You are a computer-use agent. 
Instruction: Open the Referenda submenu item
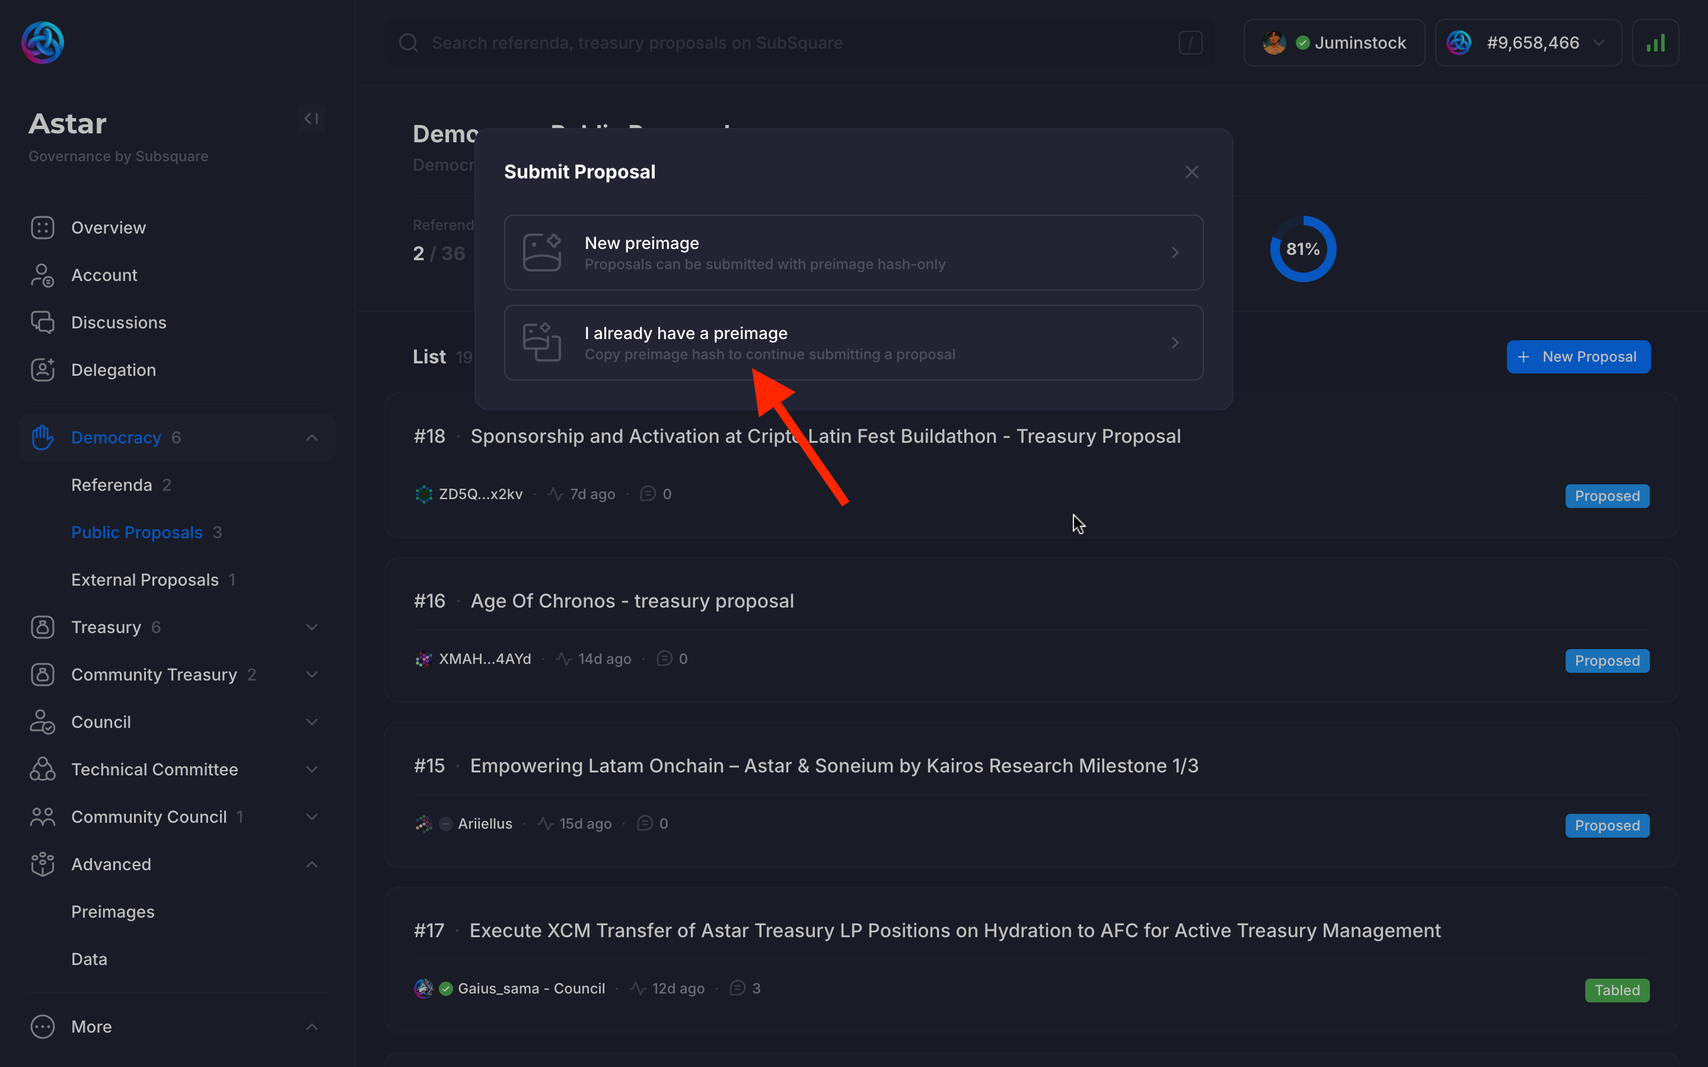[x=111, y=485]
